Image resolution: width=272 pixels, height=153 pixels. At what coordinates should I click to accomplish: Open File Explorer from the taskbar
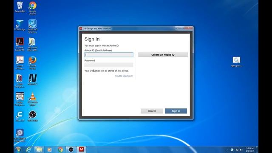pos(39,150)
